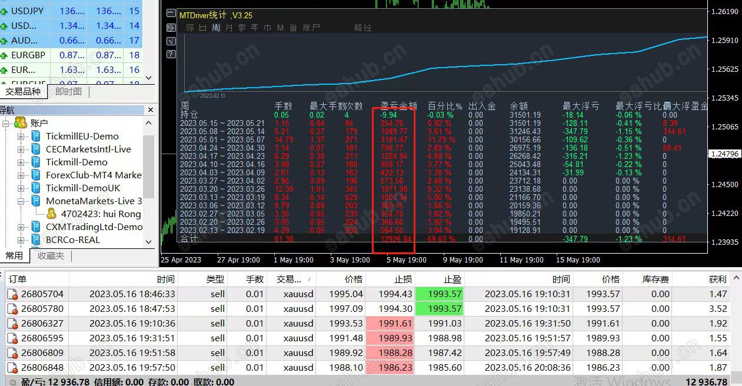The width and height of the screenshot is (742, 386).
Task: Click the Tickmill-DemoUK server icon
Action: 36,188
